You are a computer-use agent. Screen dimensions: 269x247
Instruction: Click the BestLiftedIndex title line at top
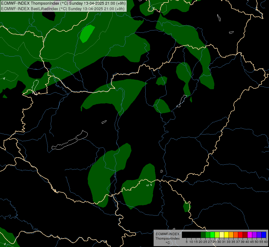tap(63, 9)
